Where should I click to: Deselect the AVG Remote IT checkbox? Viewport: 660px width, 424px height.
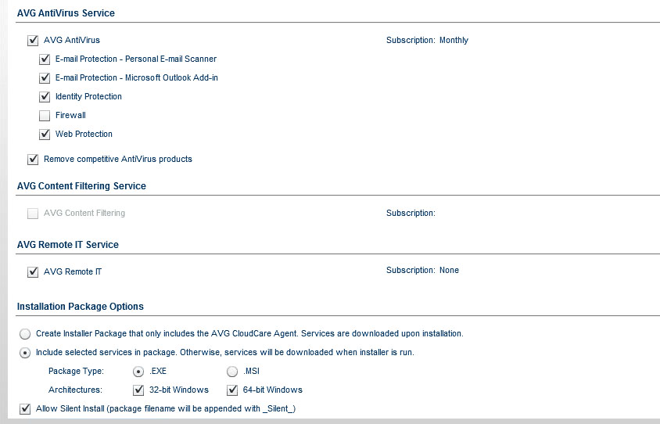click(x=33, y=271)
